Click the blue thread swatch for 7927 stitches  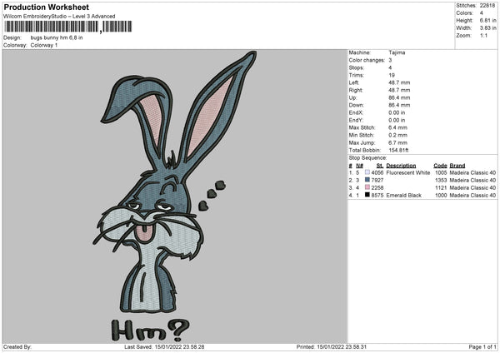367,180
